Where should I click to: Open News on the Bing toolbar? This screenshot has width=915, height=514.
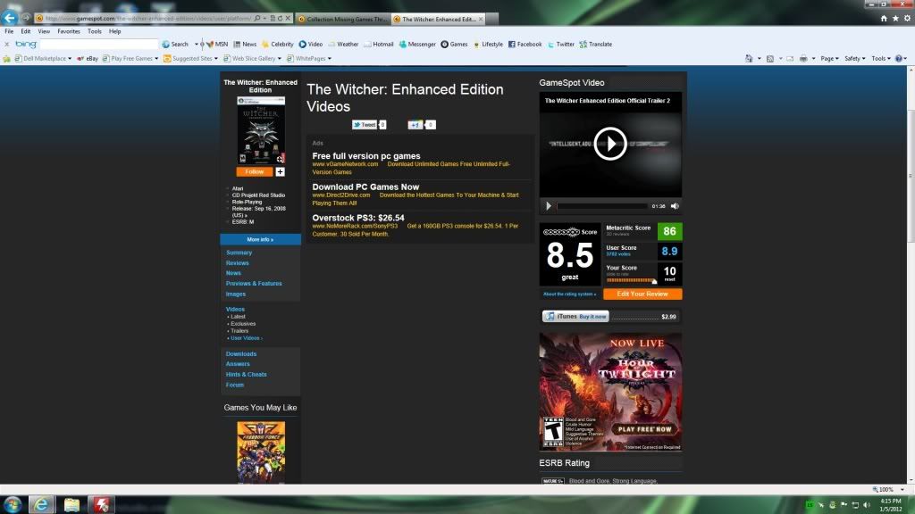245,45
